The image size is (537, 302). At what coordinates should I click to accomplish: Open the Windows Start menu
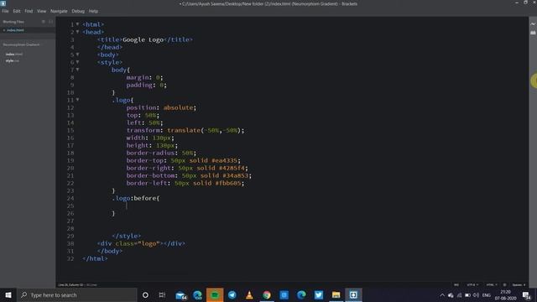coord(8,294)
